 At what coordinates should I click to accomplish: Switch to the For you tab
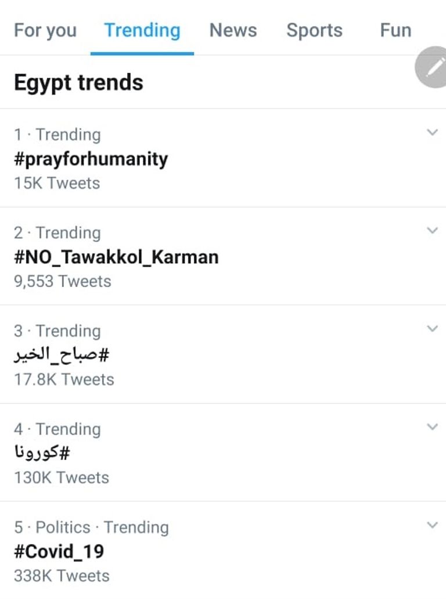coord(45,30)
